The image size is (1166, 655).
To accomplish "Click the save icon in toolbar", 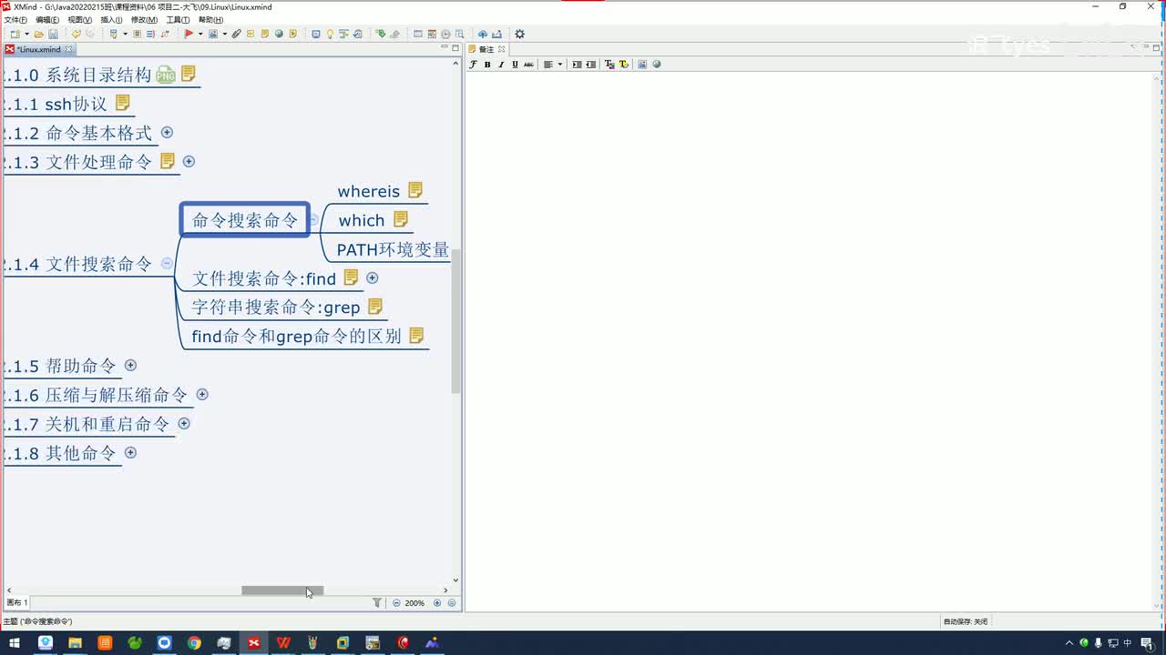I will coord(53,35).
